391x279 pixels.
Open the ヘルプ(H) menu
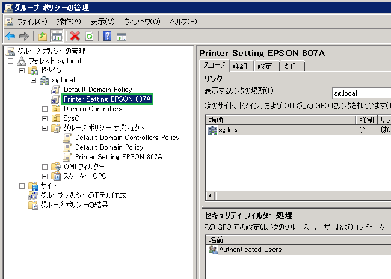(x=183, y=22)
